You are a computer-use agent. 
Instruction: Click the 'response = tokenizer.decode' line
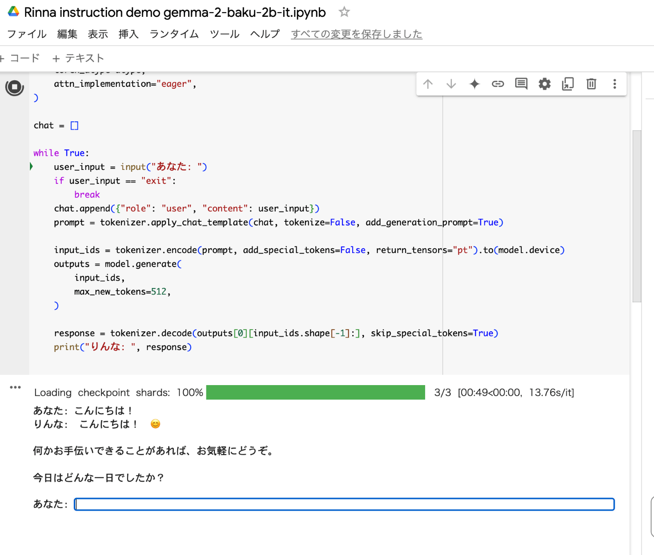point(276,333)
